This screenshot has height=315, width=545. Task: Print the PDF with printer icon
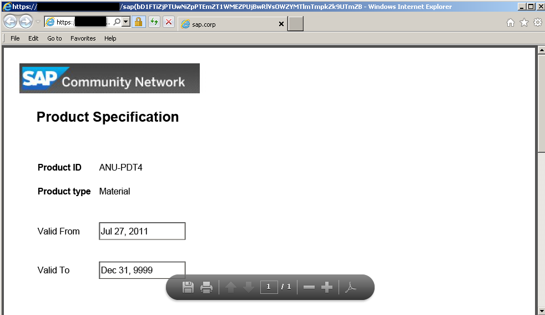tap(206, 288)
